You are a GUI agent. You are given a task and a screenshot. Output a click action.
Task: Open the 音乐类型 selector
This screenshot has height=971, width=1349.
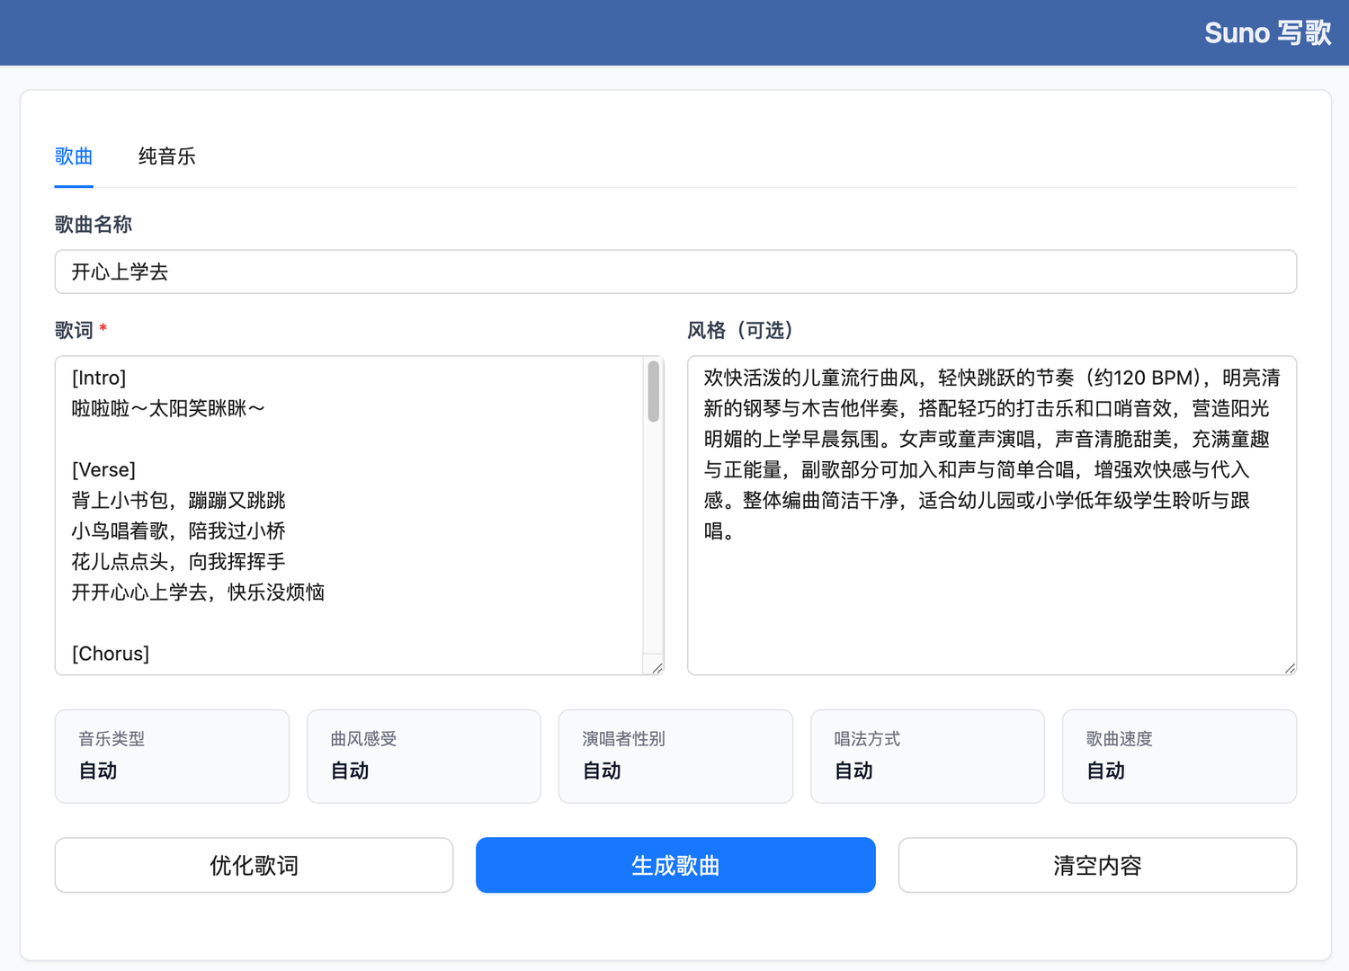click(x=171, y=755)
